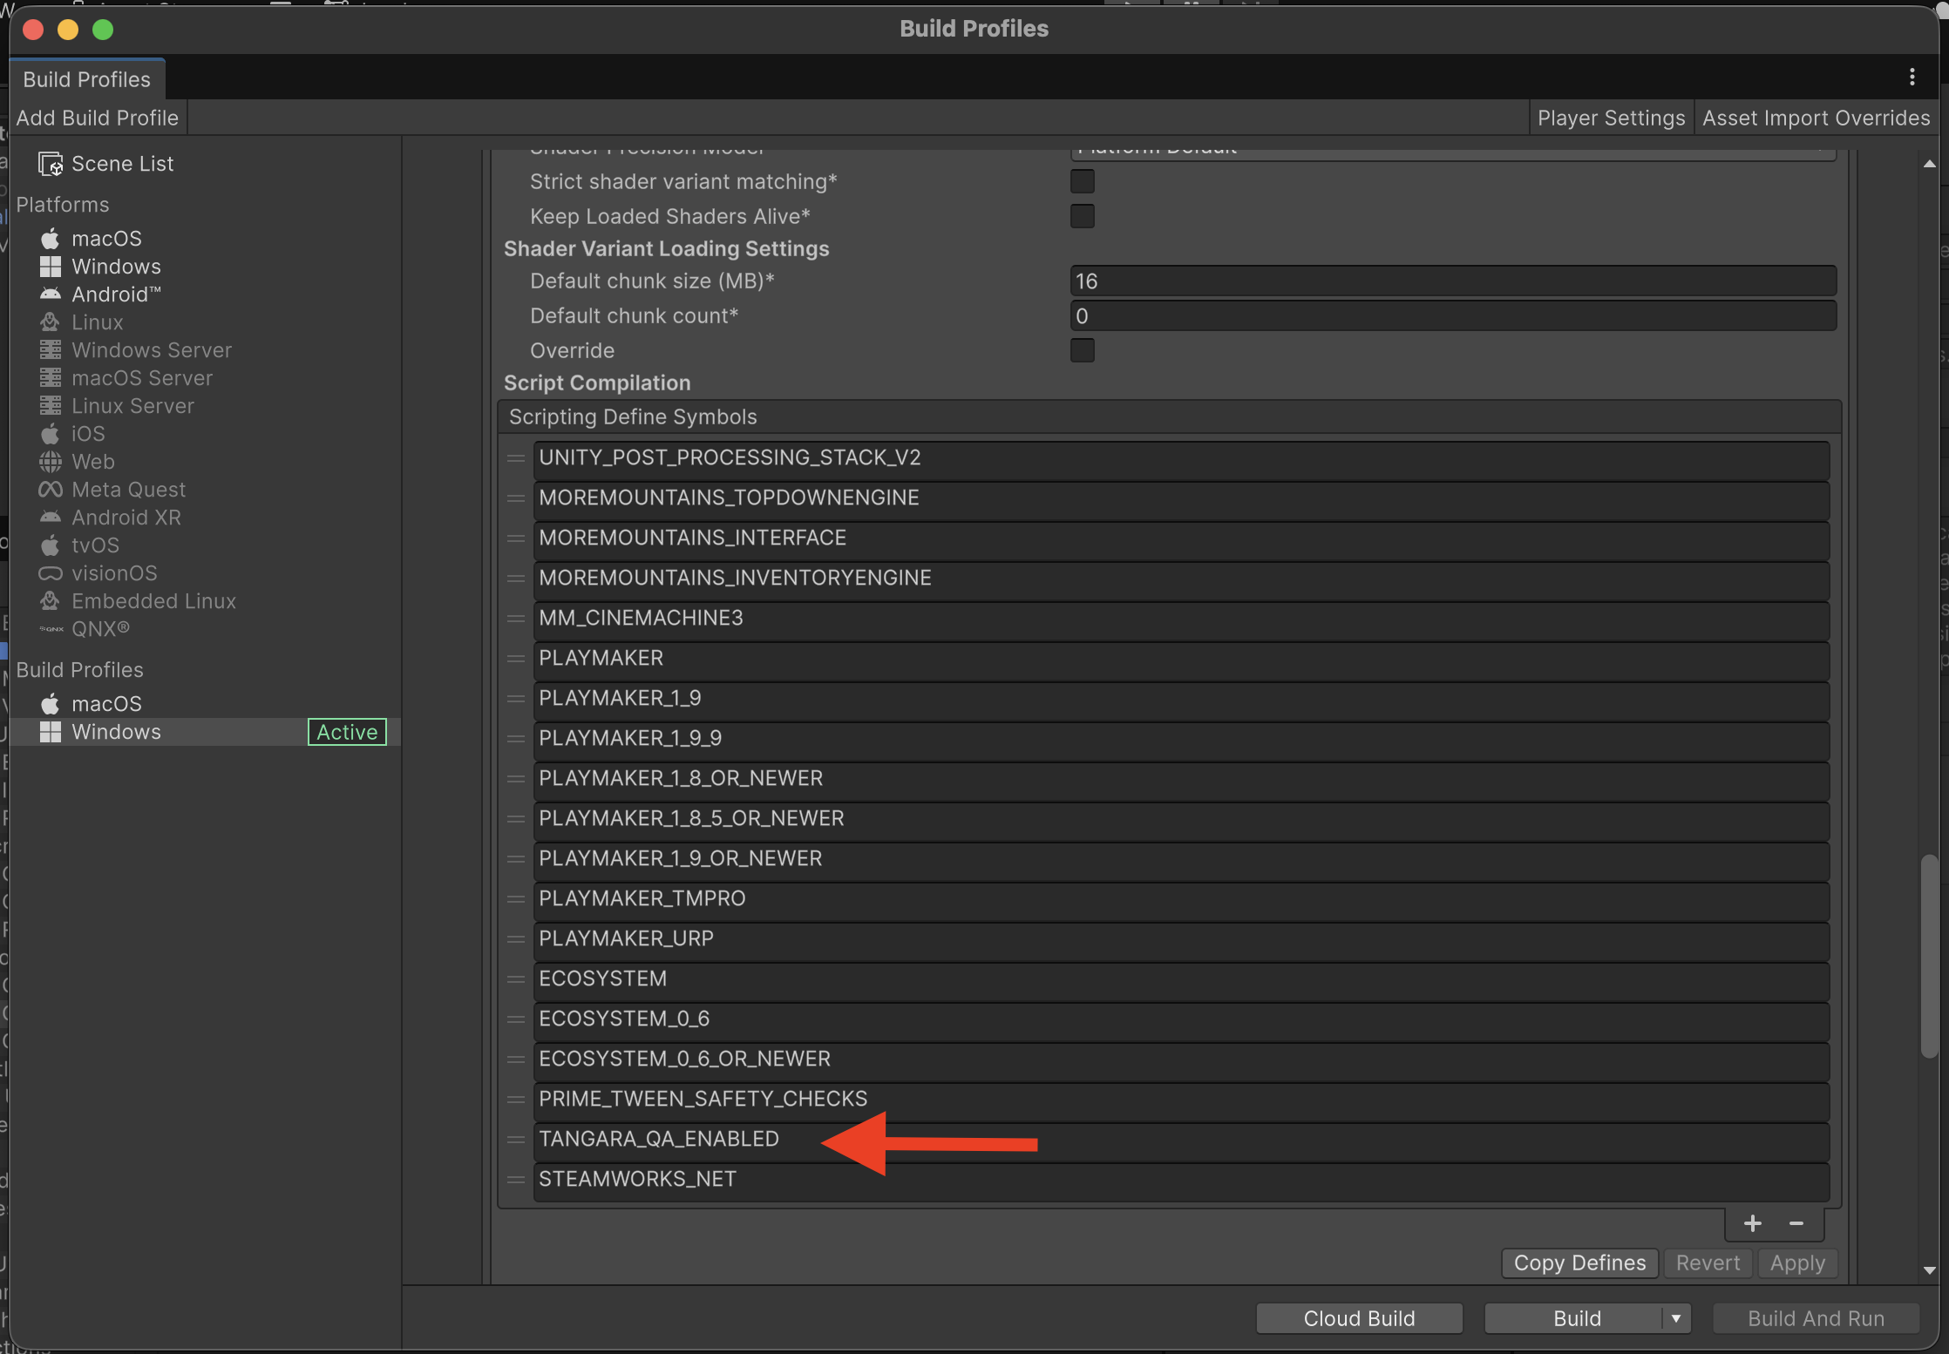
Task: Click the Script Compilation heading
Action: 597,383
